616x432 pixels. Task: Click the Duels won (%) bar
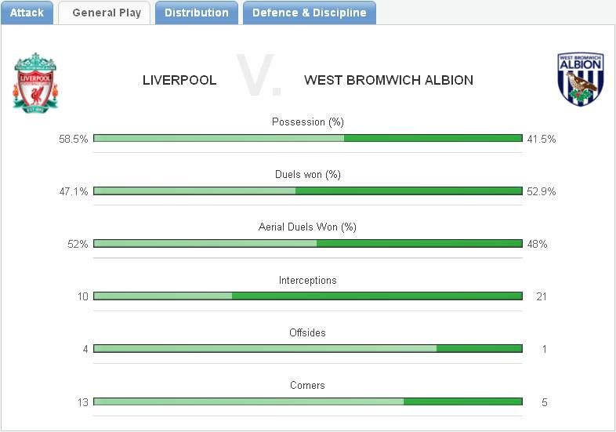coord(307,191)
